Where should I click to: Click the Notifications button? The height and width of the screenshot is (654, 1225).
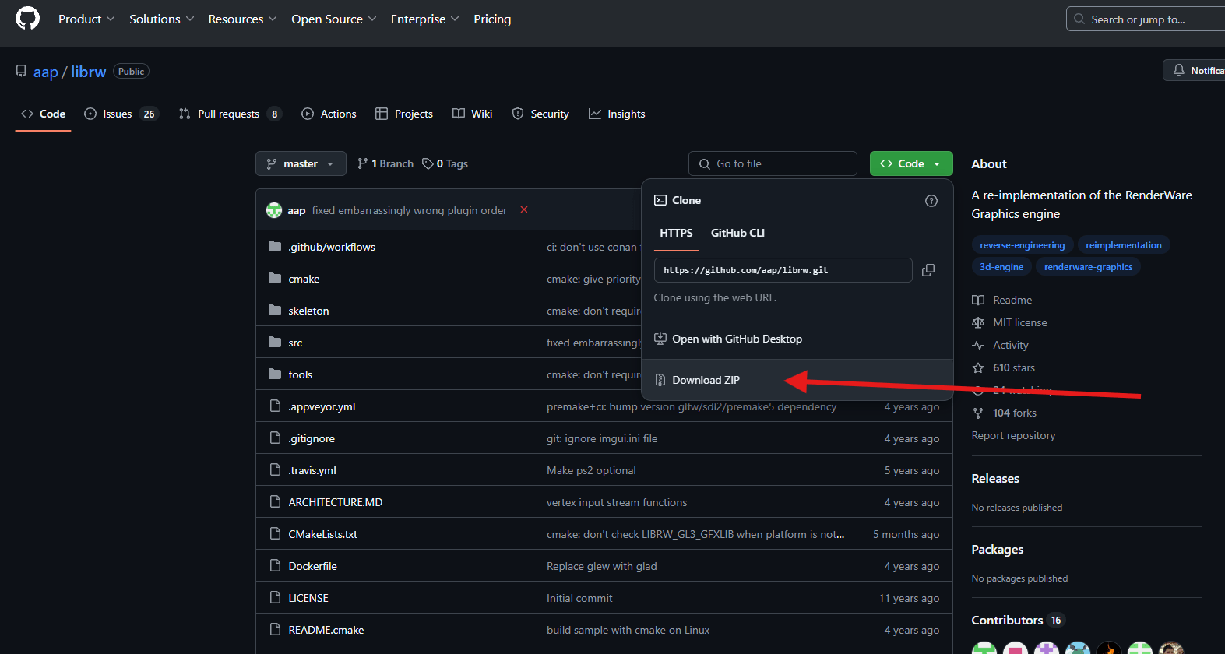(1194, 70)
